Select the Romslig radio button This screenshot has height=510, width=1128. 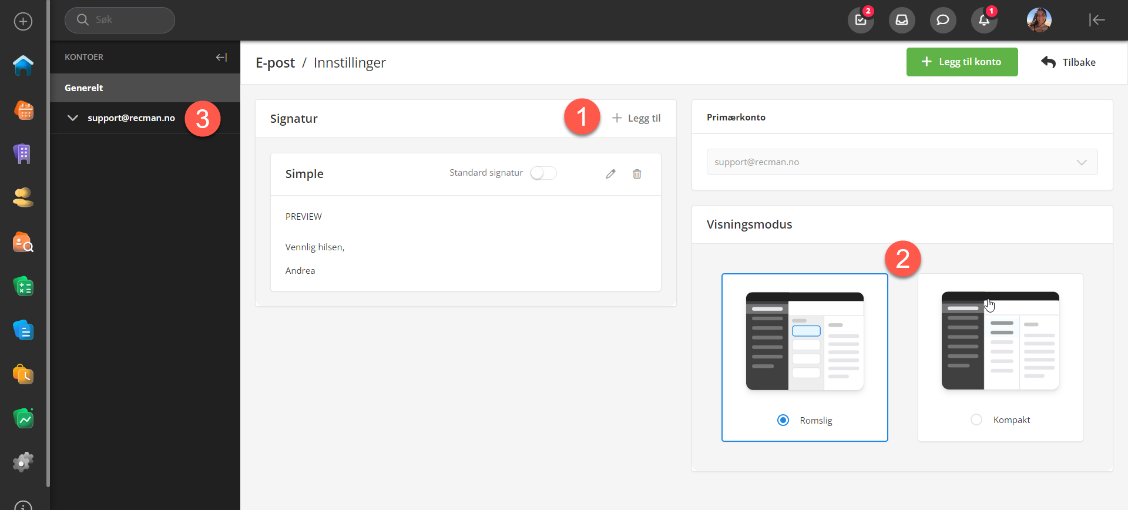(783, 420)
